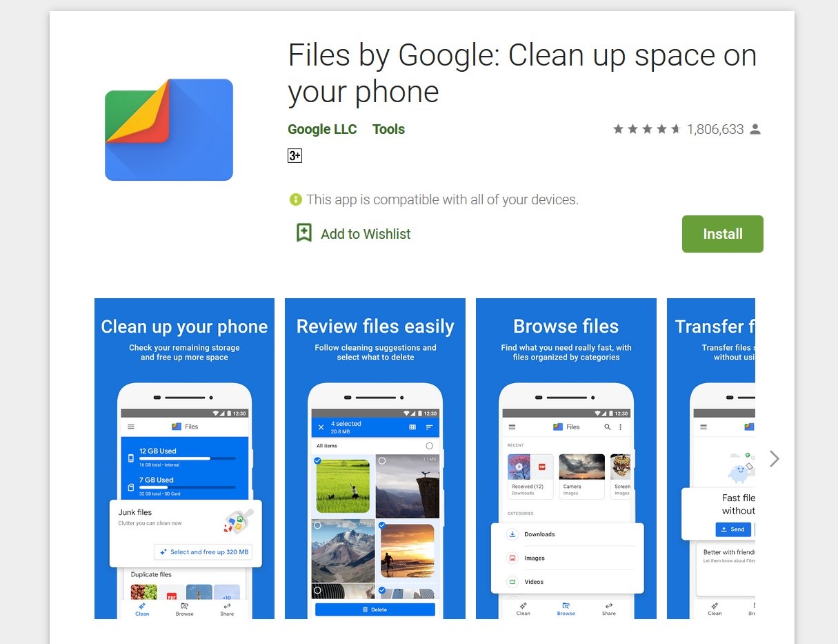Image resolution: width=838 pixels, height=644 pixels.
Task: Install the Files by Google app
Action: [723, 234]
